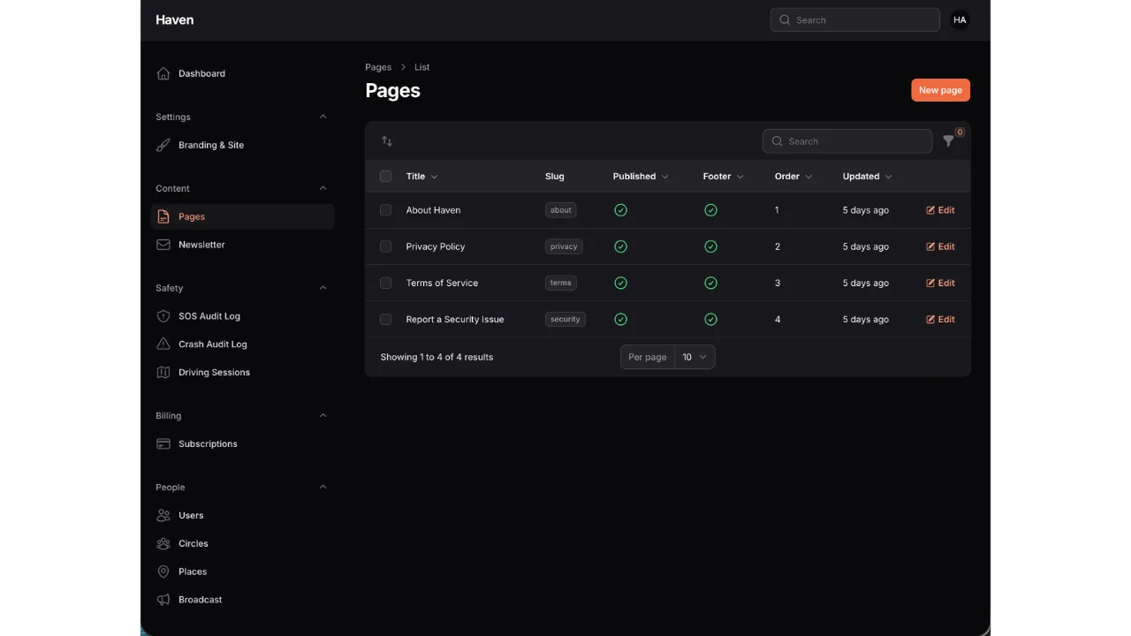
Task: Collapse the Settings sidebar group
Action: point(323,117)
